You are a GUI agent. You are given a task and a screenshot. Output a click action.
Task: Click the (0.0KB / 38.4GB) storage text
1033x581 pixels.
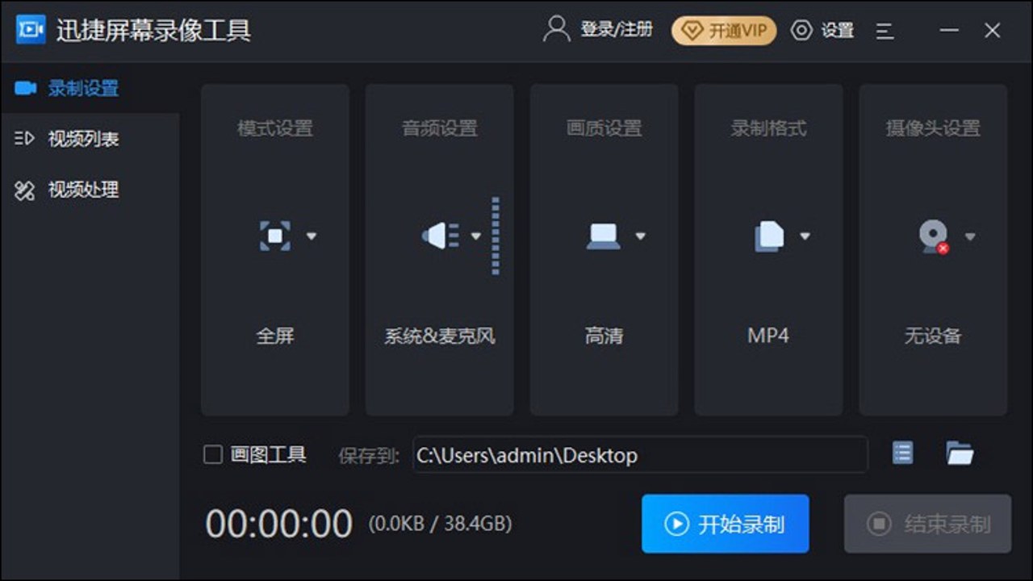click(440, 525)
